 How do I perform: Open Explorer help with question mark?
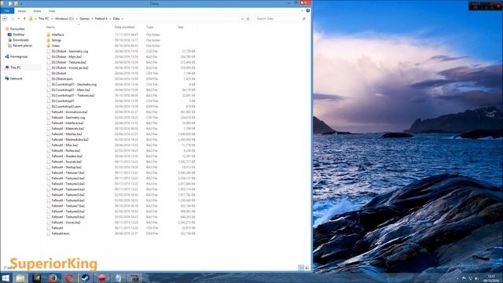308,11
